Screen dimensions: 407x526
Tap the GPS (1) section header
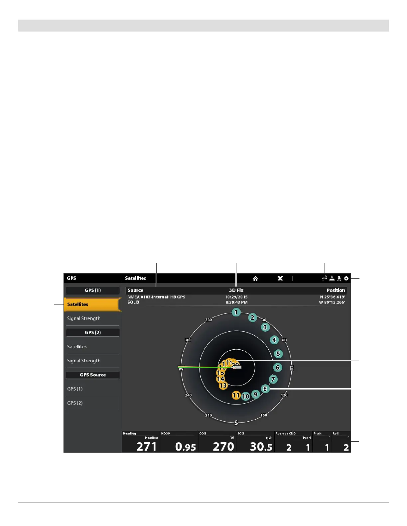point(92,290)
